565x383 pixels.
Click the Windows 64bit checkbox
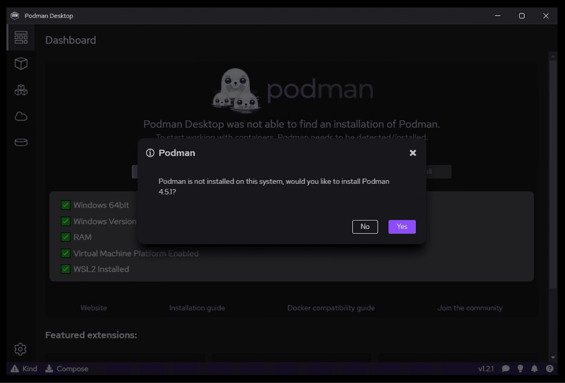tap(65, 205)
